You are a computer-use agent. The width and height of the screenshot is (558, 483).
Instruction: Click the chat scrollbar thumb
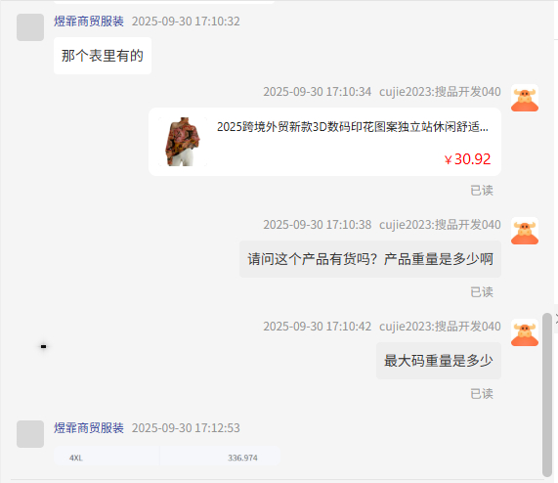pyautogui.click(x=547, y=394)
